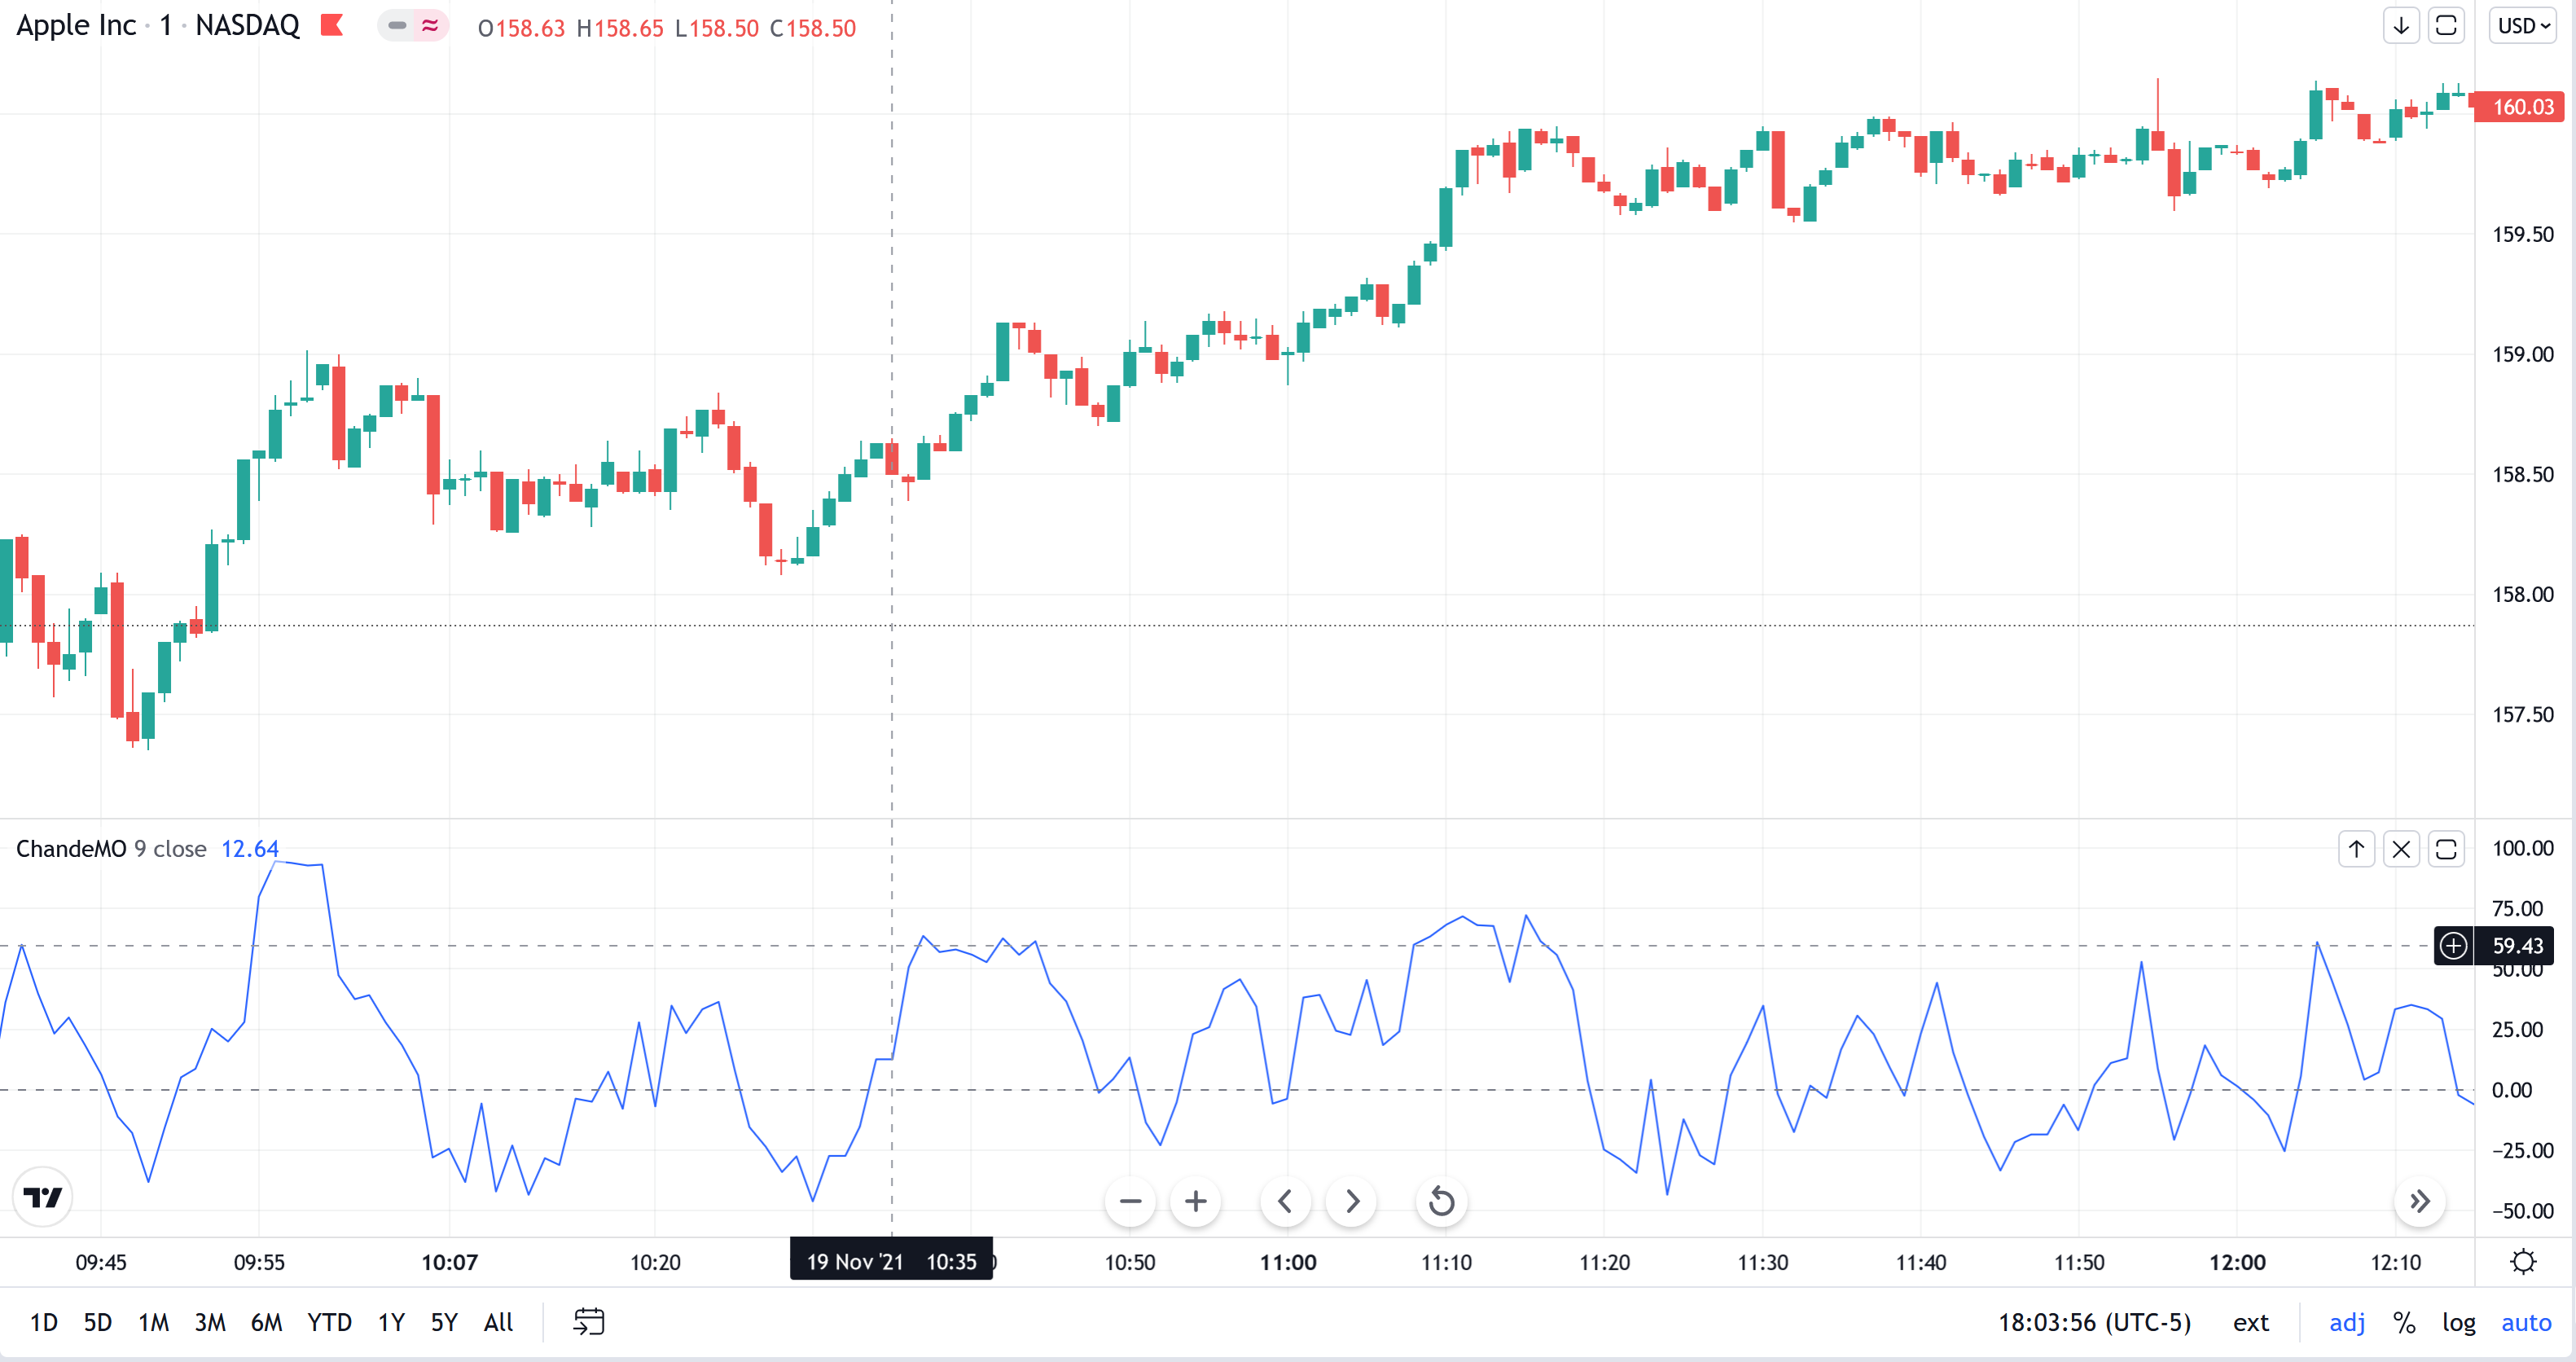Toggle log scale mode
The image size is (2576, 1362).
(2458, 1323)
